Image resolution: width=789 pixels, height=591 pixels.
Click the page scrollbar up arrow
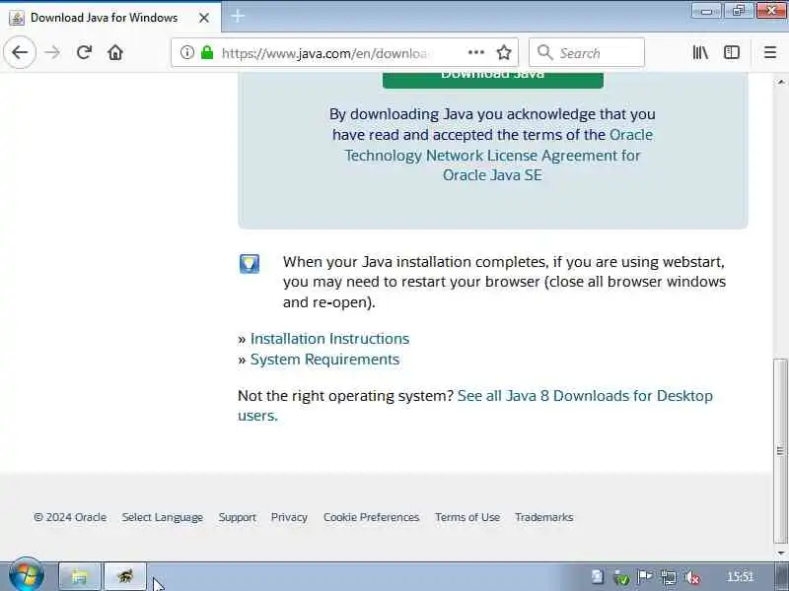click(780, 82)
